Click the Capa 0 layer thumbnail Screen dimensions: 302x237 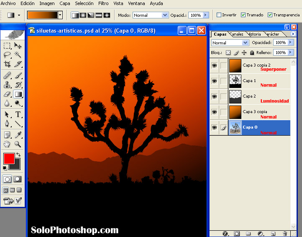click(x=235, y=128)
